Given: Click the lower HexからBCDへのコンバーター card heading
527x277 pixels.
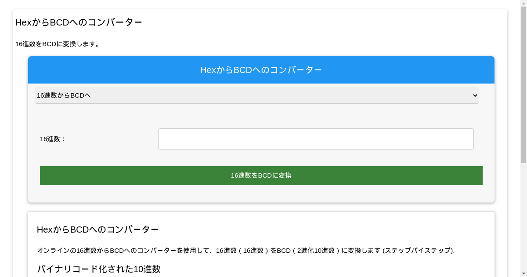Looking at the screenshot, I should pos(97,229).
